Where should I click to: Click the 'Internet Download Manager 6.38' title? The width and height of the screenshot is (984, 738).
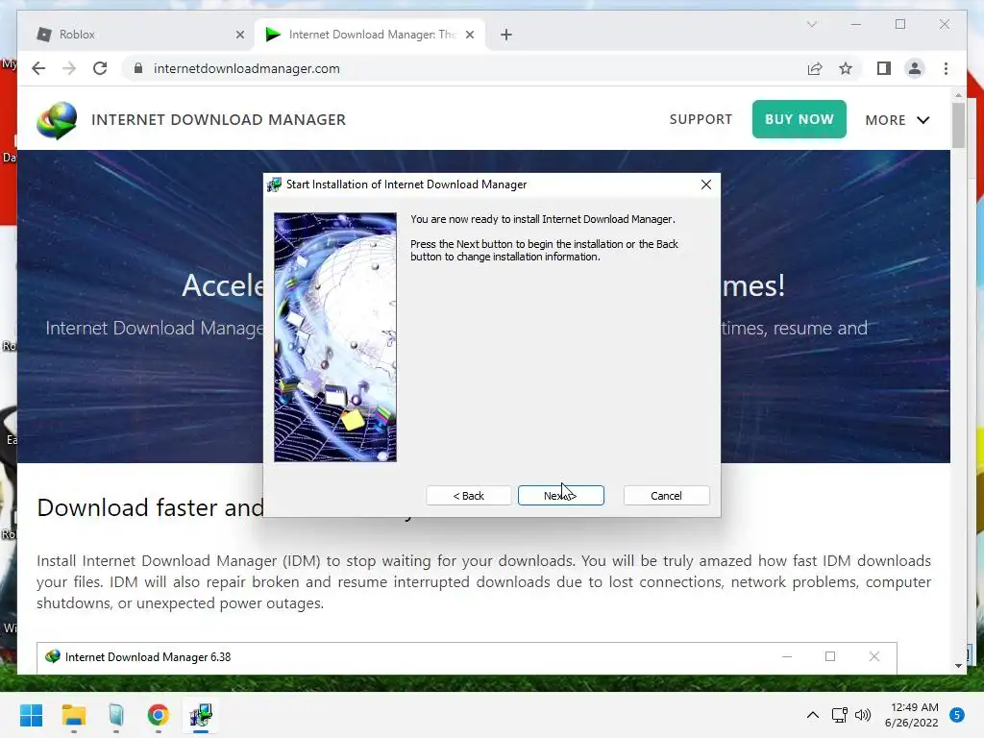coord(148,657)
